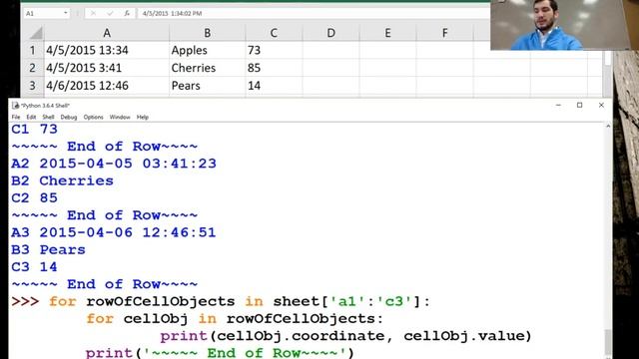Open the Options menu in IDLE
Screen dimensions: 639x359
pos(93,118)
